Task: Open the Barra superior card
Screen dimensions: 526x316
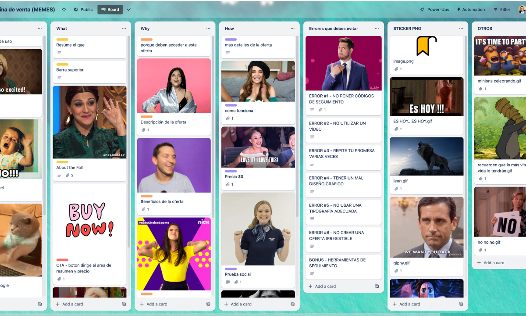Action: click(90, 72)
